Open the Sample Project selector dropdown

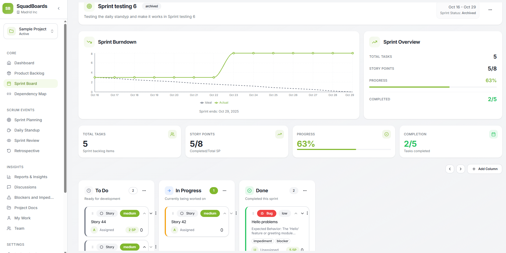(31, 31)
